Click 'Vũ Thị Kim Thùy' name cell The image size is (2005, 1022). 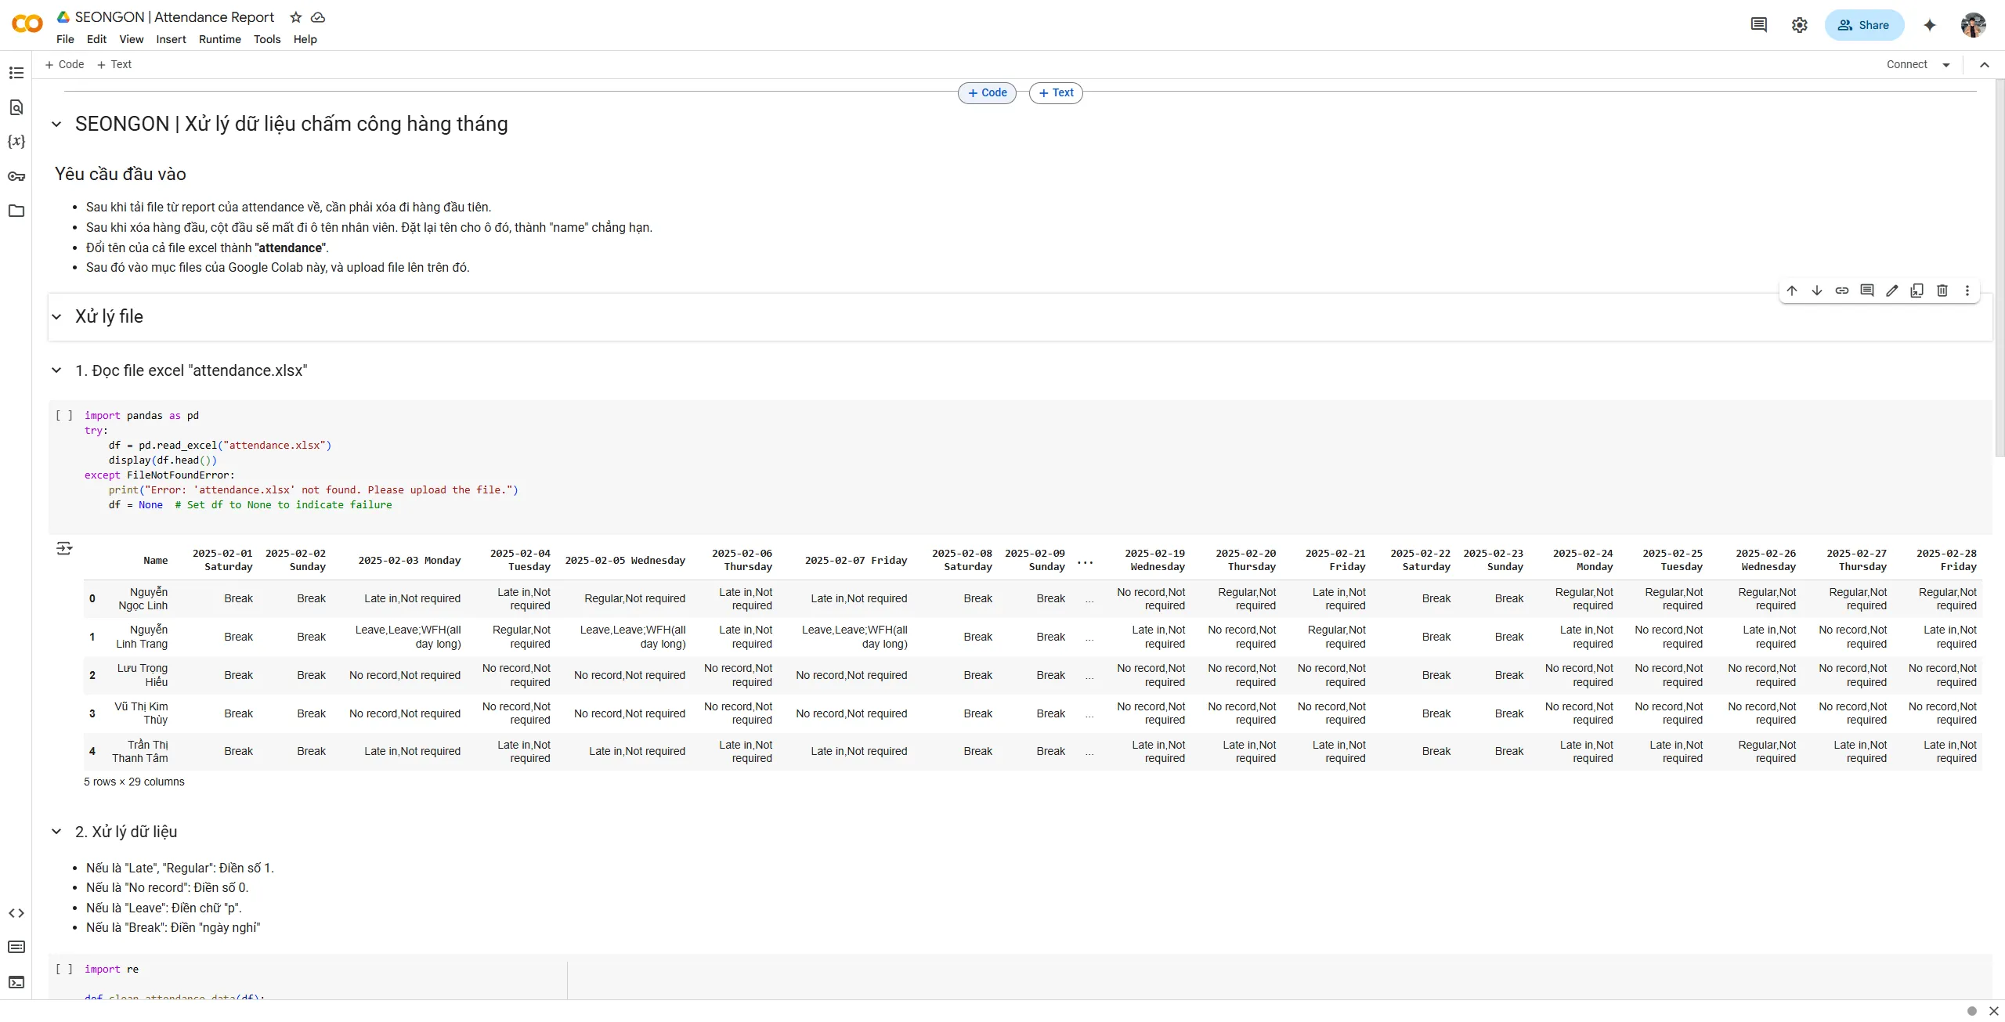click(x=141, y=713)
